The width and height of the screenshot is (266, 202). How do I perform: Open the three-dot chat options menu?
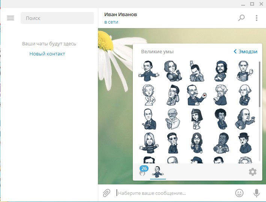point(257,18)
